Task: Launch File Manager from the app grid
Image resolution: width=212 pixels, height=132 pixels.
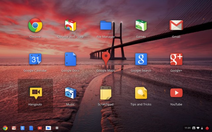Action: 106,25
